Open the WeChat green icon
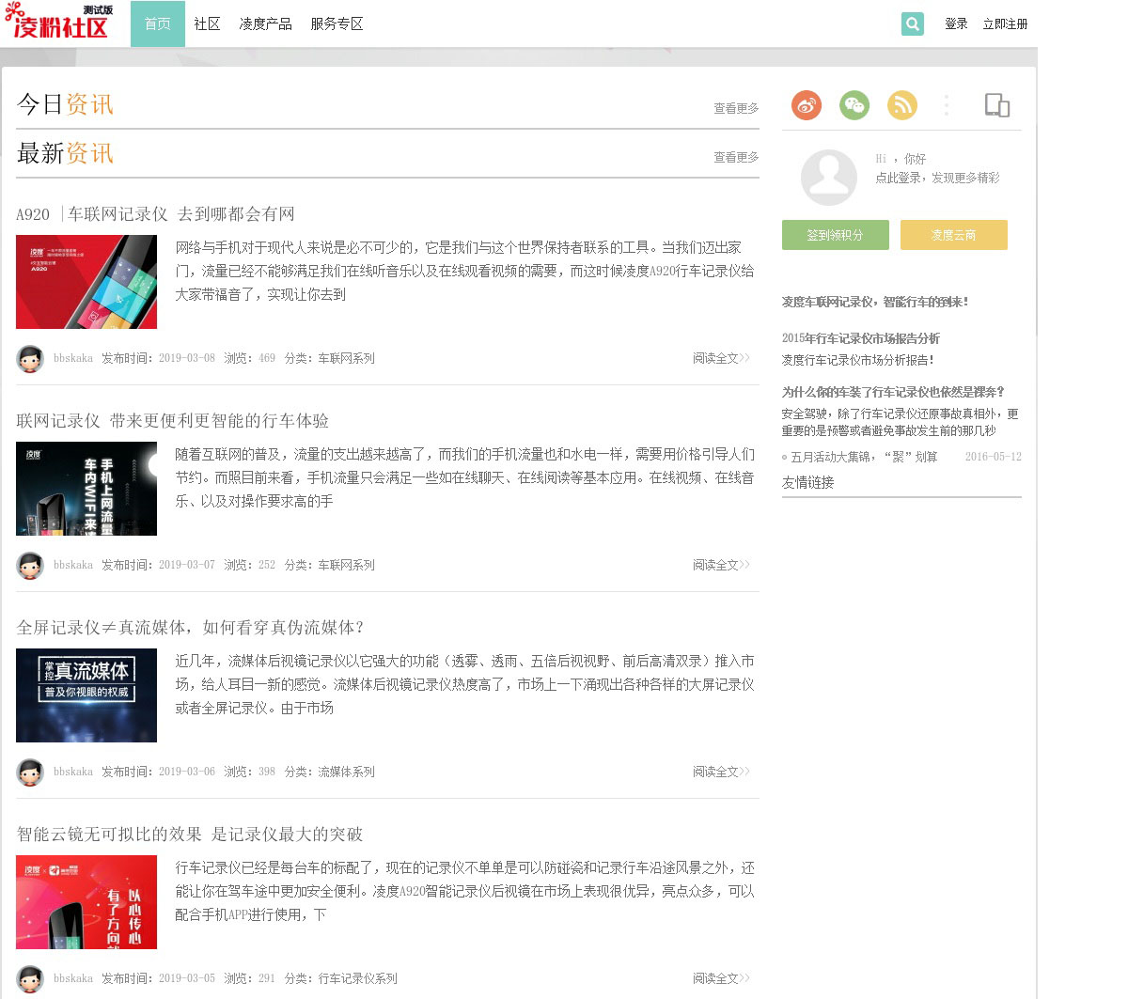This screenshot has height=999, width=1128. (854, 105)
